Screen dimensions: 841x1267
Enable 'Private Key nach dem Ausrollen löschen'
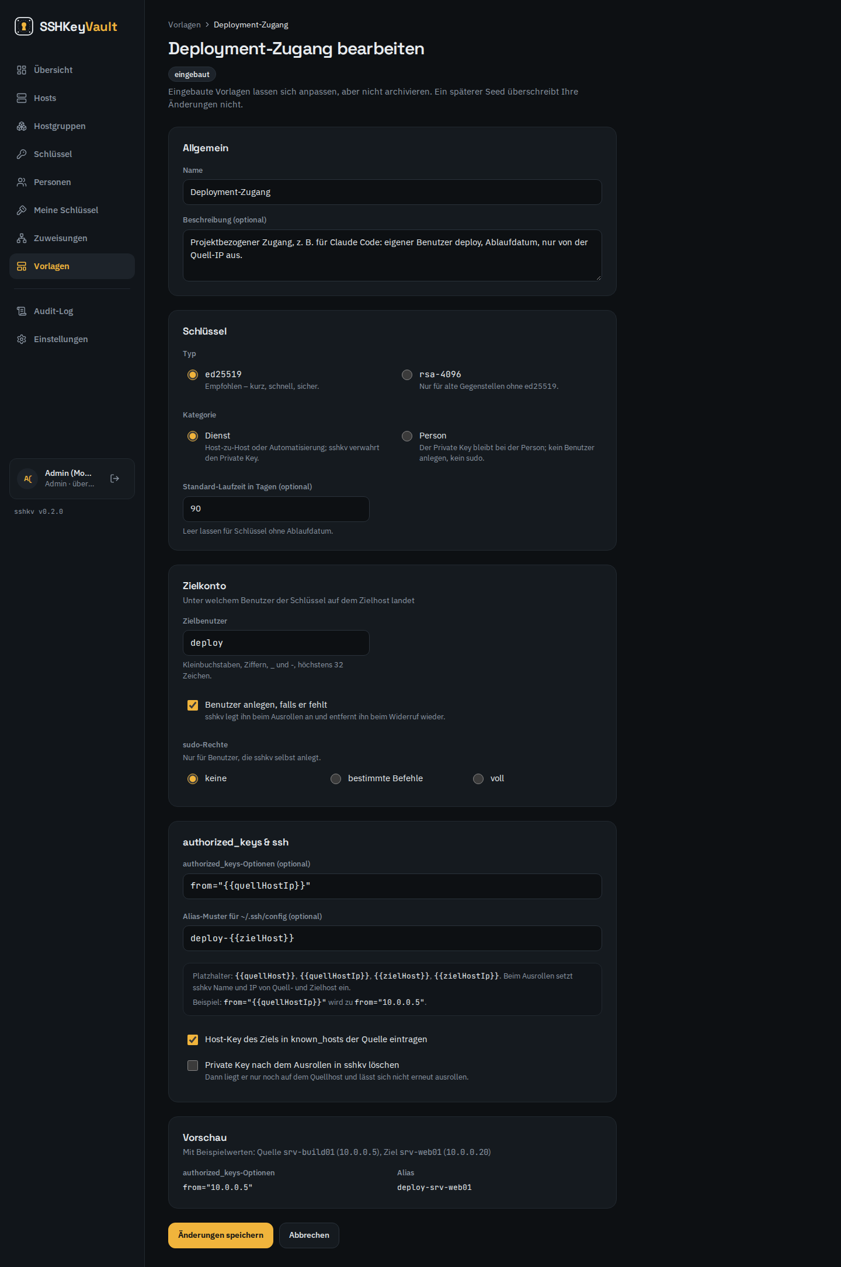(193, 1066)
